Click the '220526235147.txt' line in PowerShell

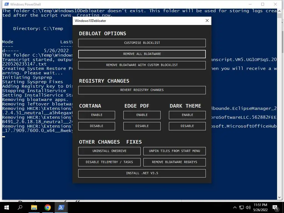pyautogui.click(x=24, y=64)
